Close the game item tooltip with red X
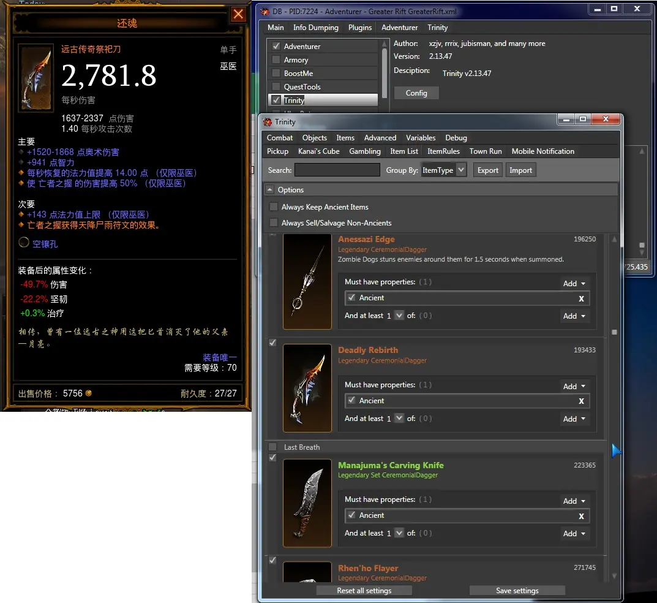657x603 pixels. click(238, 14)
